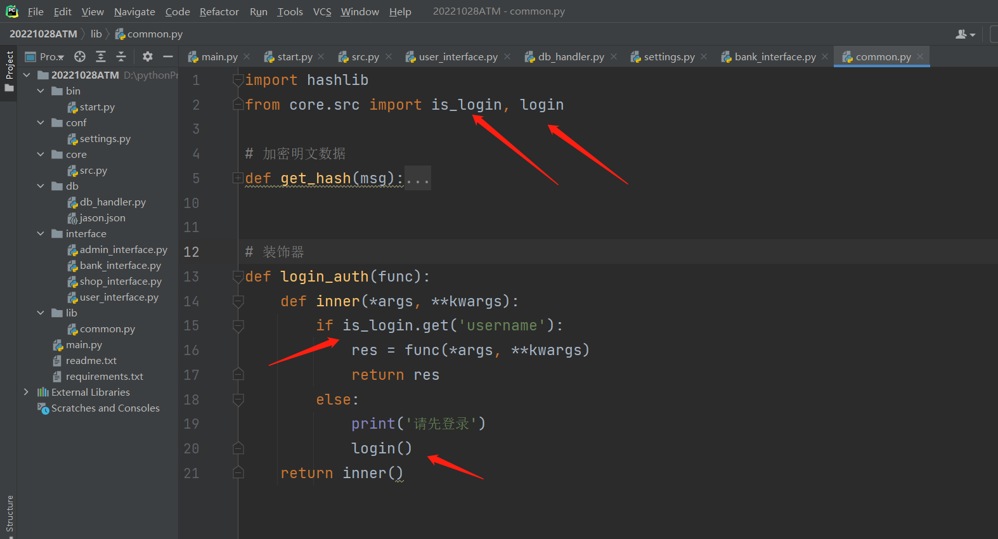Viewport: 998px width, 539px height.
Task: Click the External Libraries icon
Action: coord(43,393)
